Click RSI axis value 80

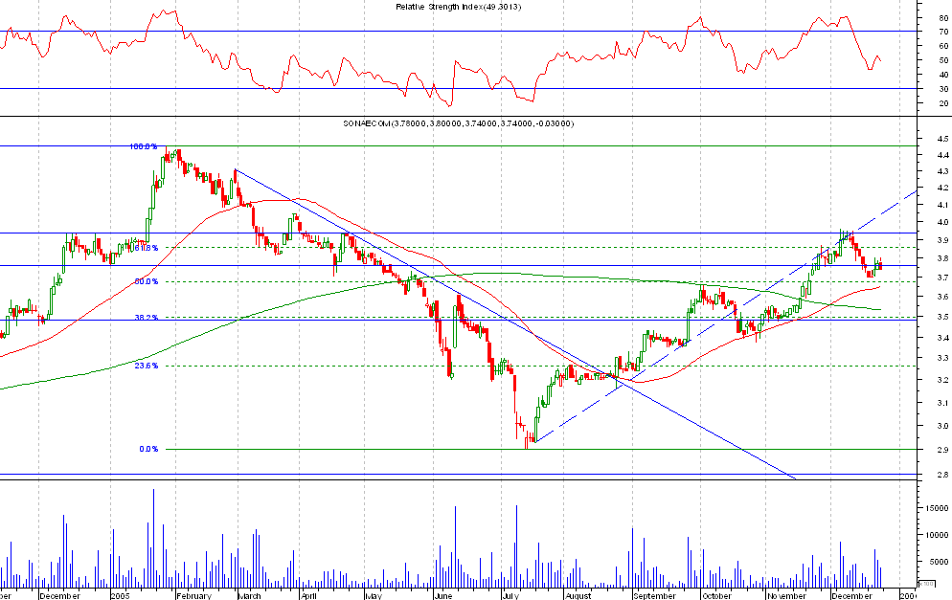[943, 18]
